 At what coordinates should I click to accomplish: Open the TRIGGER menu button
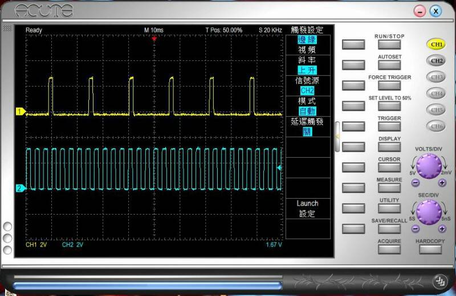[389, 126]
